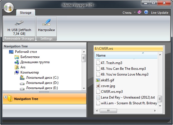Select Локальный диск (C:) in tree
173x125 pixels.
[42, 78]
